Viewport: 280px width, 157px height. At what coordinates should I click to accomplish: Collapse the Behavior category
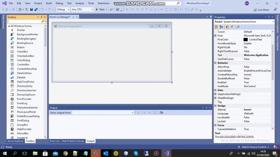pyautogui.click(x=215, y=63)
